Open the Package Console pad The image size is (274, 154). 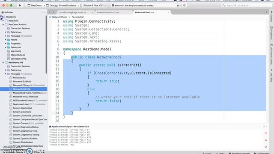point(239,153)
